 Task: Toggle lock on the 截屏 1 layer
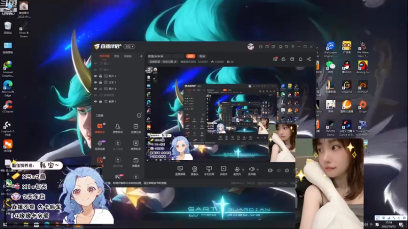tap(100, 101)
